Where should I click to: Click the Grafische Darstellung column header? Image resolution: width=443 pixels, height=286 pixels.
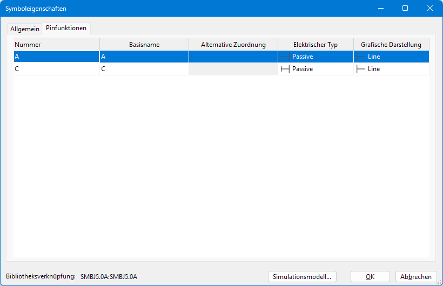pos(391,45)
